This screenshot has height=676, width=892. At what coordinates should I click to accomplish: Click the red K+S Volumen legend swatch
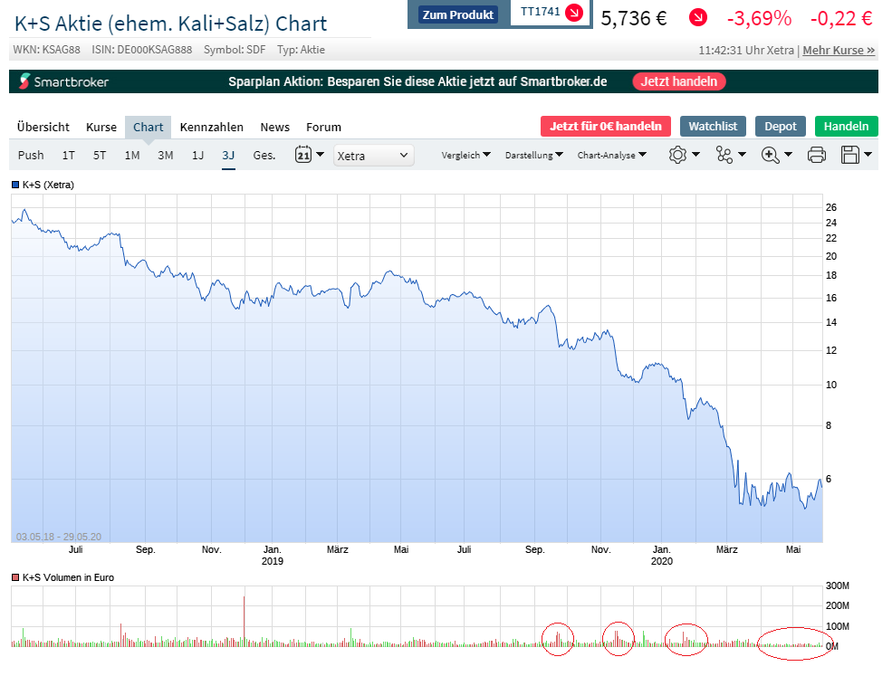pos(16,577)
